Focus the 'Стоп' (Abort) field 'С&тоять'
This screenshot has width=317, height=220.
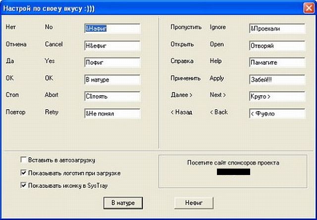pos(112,96)
